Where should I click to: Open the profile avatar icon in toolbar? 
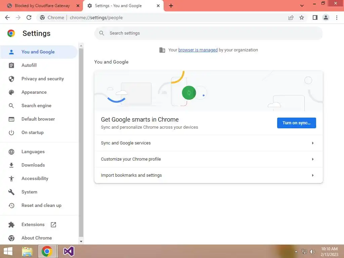pyautogui.click(x=326, y=17)
